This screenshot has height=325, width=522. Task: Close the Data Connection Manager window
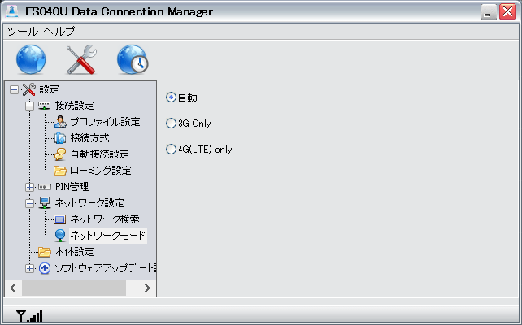pos(507,12)
